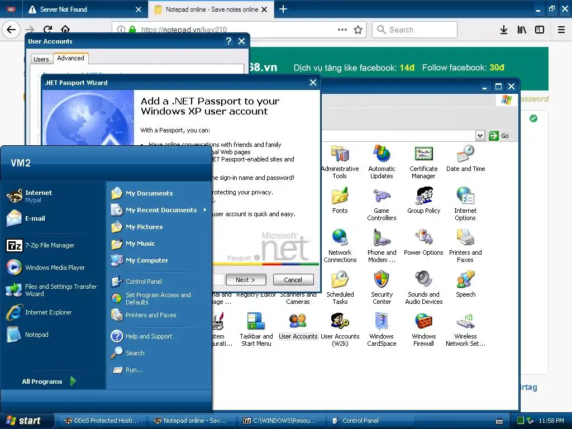Image resolution: width=572 pixels, height=429 pixels.
Task: Click Go button in Control Panel
Action: point(499,136)
